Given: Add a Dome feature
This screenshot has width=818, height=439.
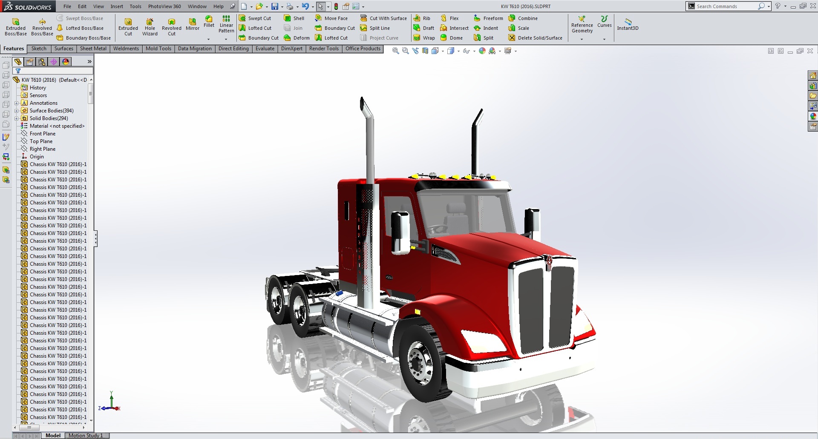Looking at the screenshot, I should pyautogui.click(x=452, y=38).
